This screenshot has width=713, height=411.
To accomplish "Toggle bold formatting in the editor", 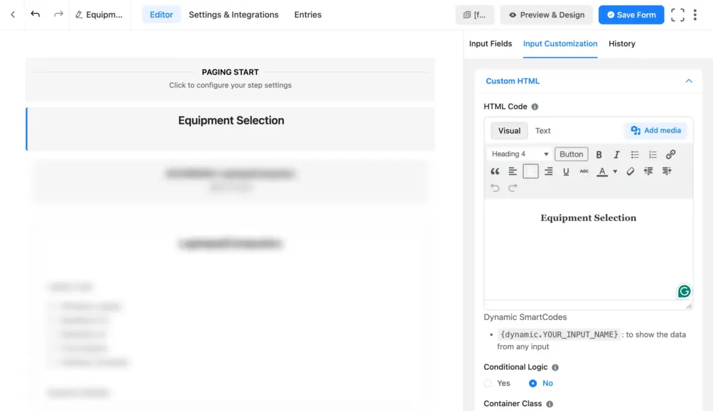I will [600, 154].
